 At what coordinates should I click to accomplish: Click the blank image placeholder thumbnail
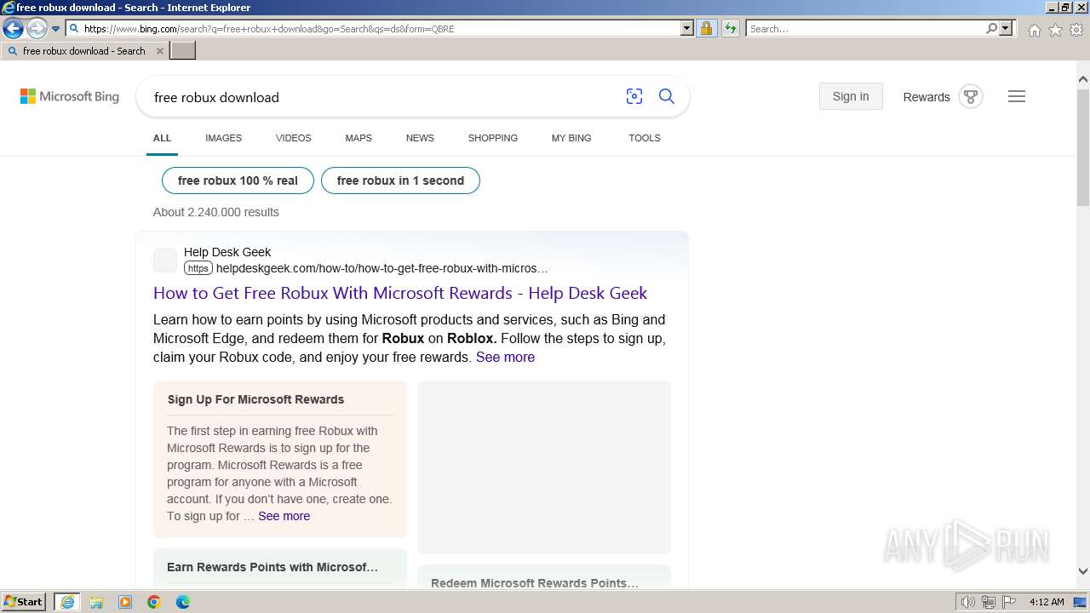point(544,467)
